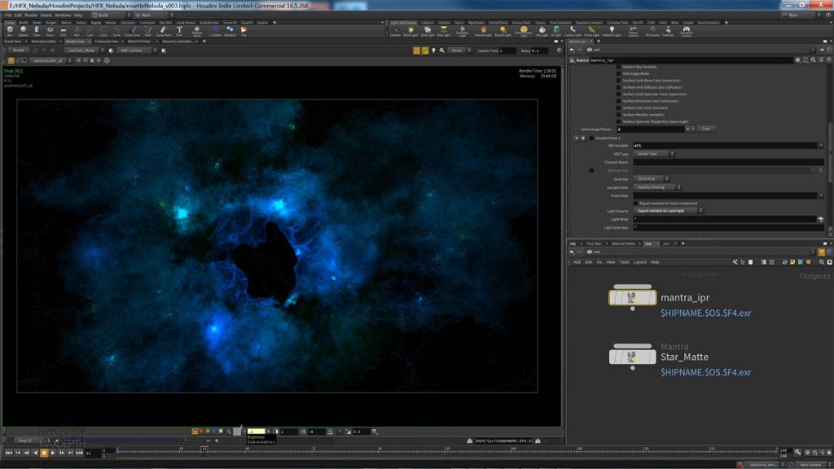Open the VEX Type dropdown
The width and height of the screenshot is (834, 469).
pyautogui.click(x=654, y=154)
